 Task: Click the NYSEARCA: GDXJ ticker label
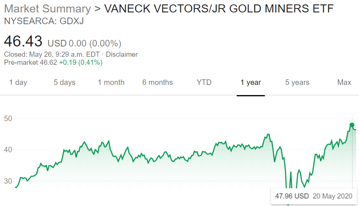(x=44, y=21)
